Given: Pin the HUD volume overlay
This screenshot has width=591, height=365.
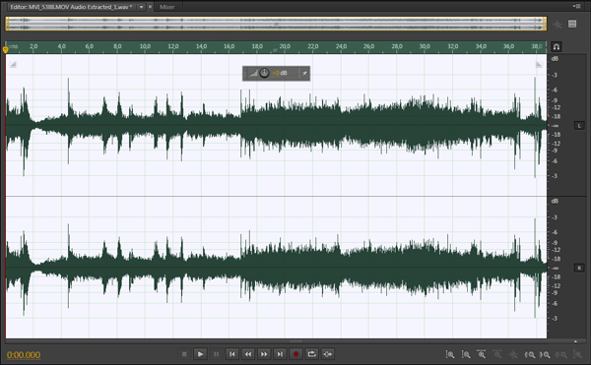Looking at the screenshot, I should click(x=304, y=74).
